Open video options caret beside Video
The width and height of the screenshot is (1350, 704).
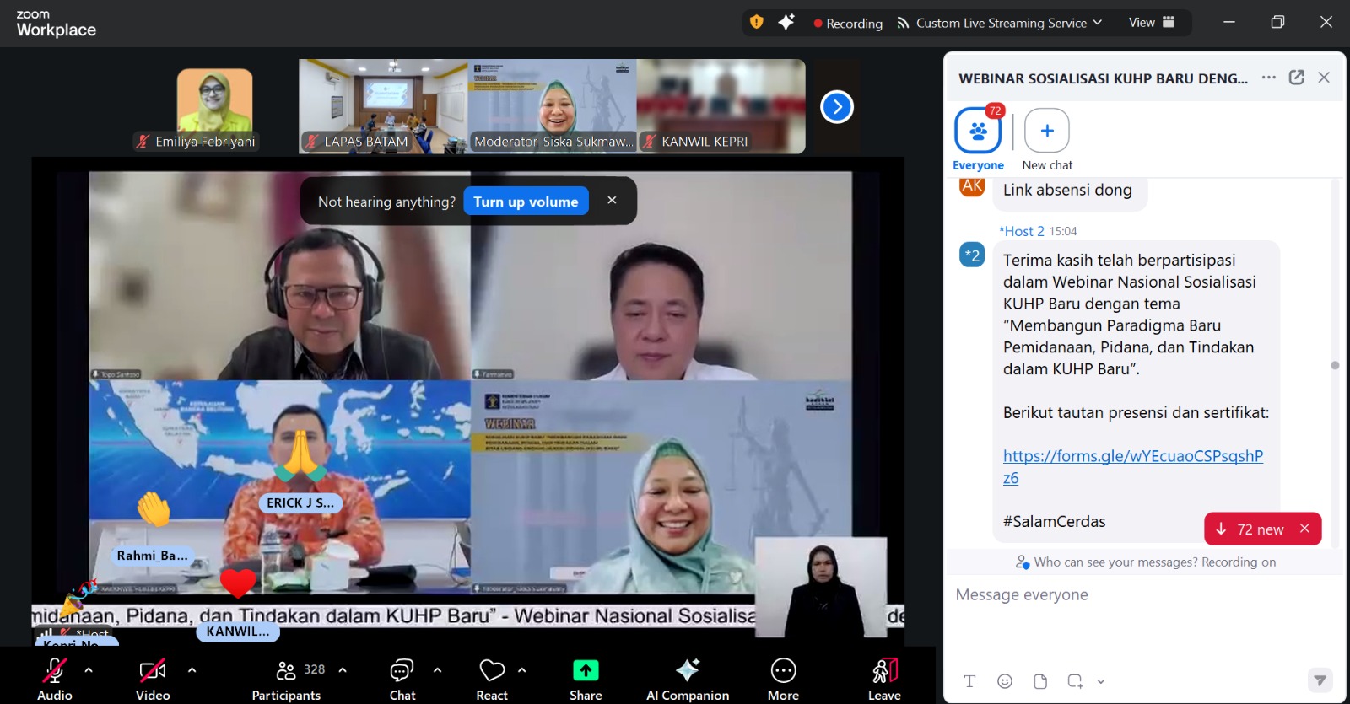click(192, 670)
